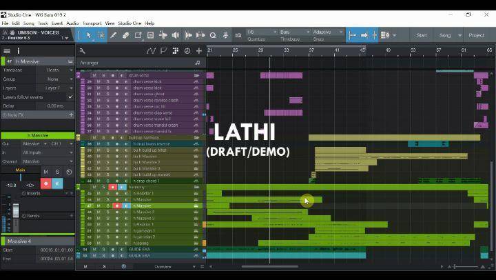Click the global Solo (S) button below the track list
This screenshot has width=496, height=280.
click(105, 267)
